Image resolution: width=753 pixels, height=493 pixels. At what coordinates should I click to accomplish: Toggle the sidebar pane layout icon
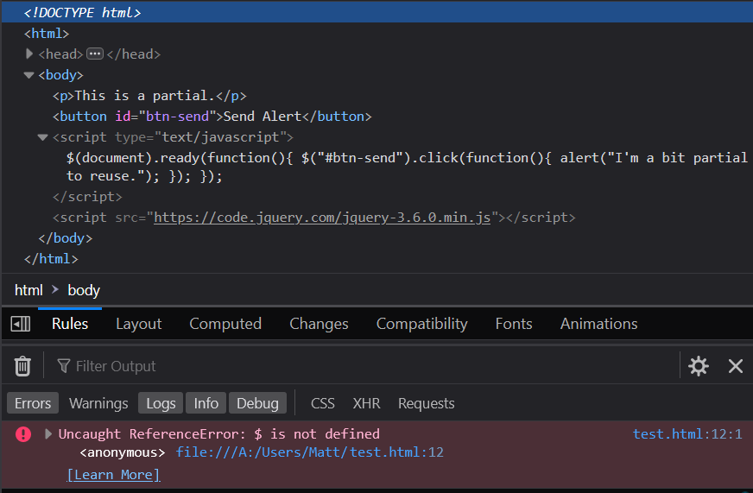pyautogui.click(x=21, y=324)
